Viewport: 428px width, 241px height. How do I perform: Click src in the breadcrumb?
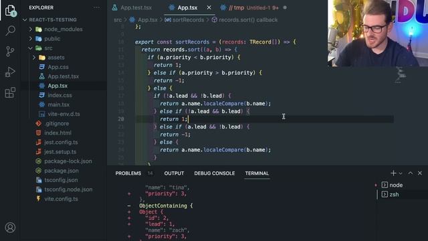(x=118, y=19)
